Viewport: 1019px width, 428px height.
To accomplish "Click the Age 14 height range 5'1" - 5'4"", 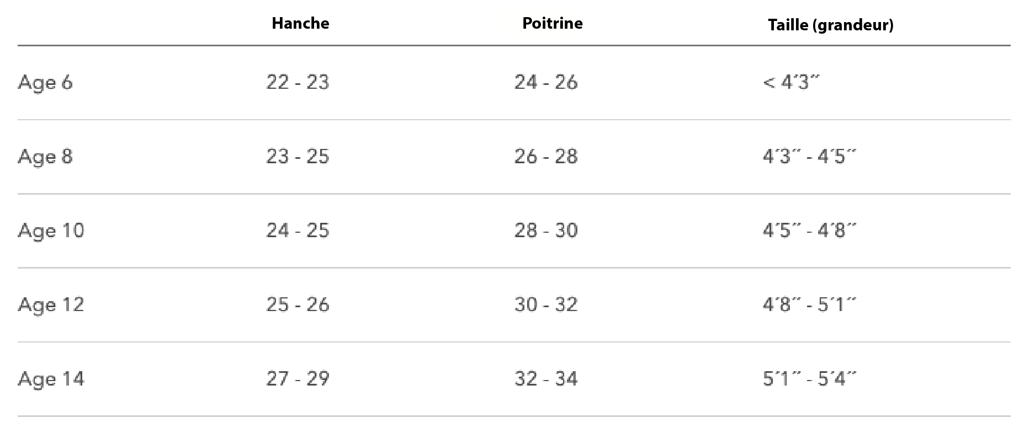I will (809, 379).
